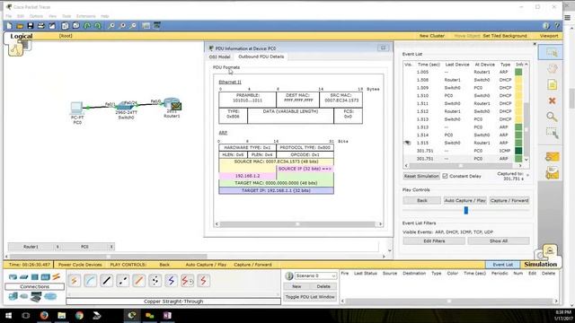Click the New Cluster button
Screen dimensions: 575x323
431,36
